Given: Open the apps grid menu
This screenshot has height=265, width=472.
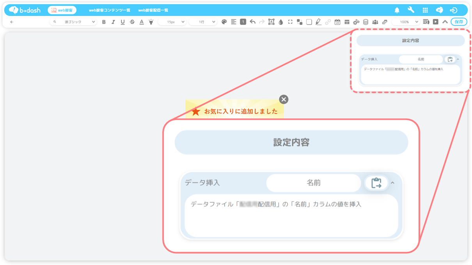Looking at the screenshot, I should [425, 10].
